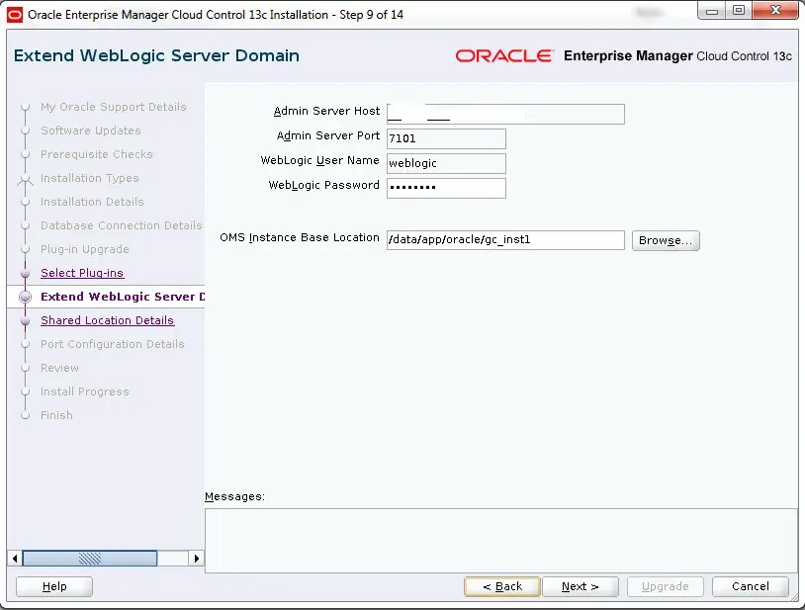Click the Database Connection Details step
Screen dimensions: 805x610
coord(122,225)
